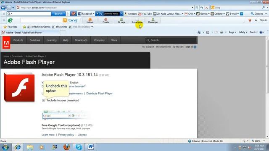Screen dimensions: 269x151
Task: Open the address bar history dropdown
Action: pyautogui.click(x=193, y=8)
